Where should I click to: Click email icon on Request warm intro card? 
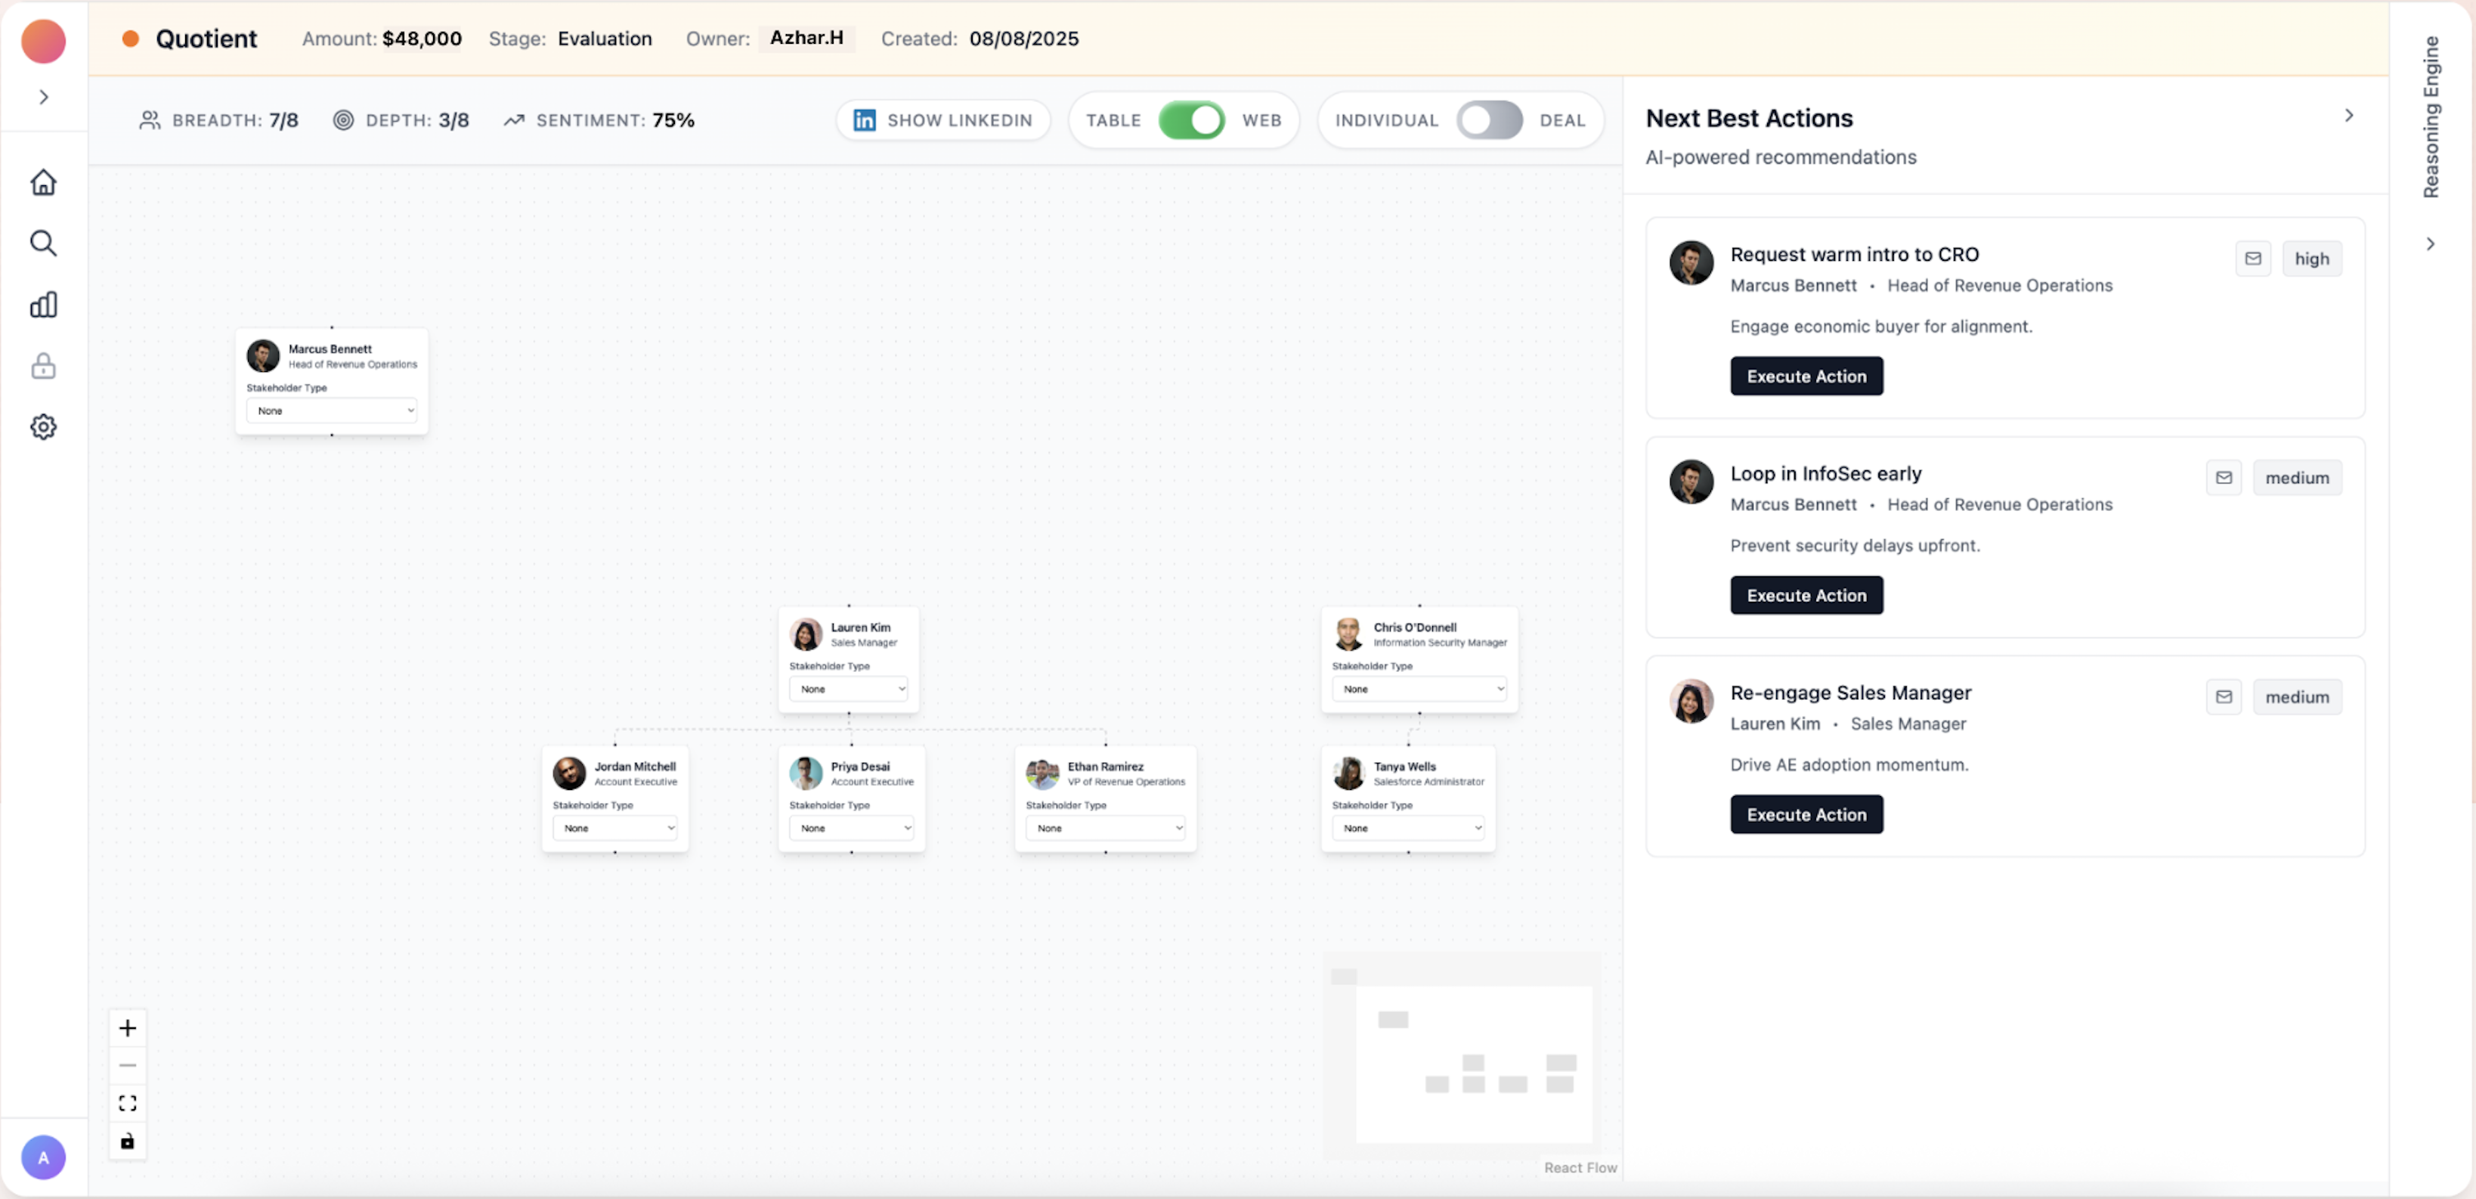pos(2254,258)
